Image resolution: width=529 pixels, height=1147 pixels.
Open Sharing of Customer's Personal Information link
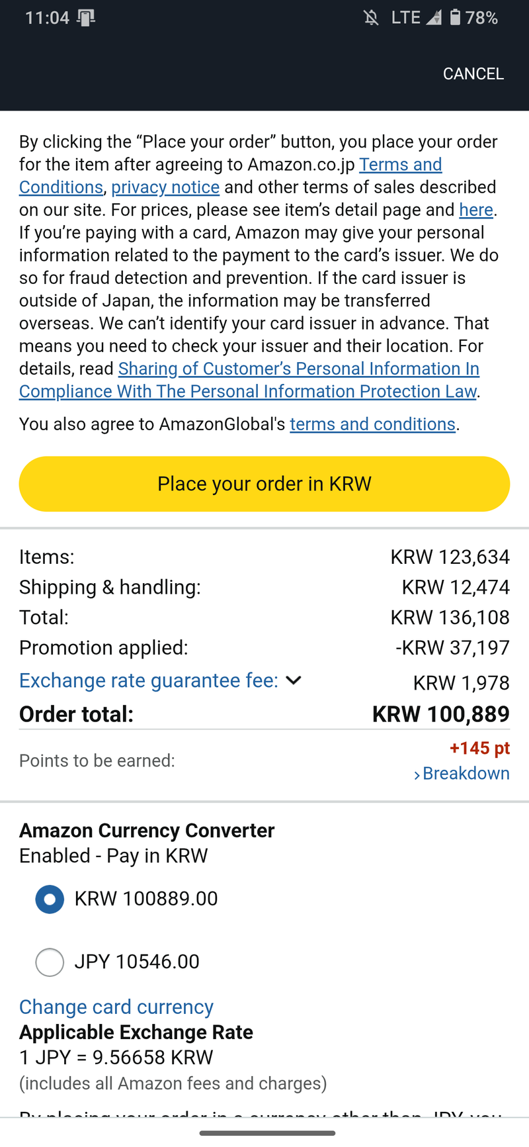tap(249, 380)
